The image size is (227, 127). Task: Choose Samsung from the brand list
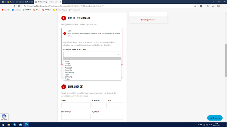pyautogui.click(x=68, y=77)
